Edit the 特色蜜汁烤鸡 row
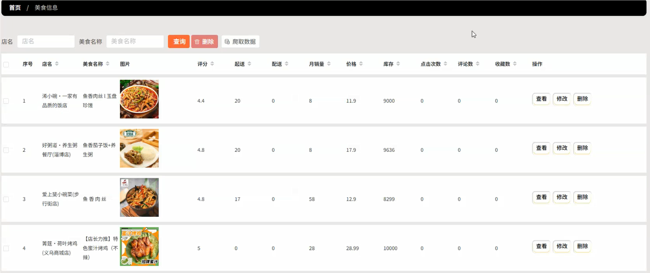Screen dimensions: 650x273 562,247
